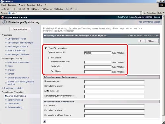The width and height of the screenshot is (165, 124).
Task: Enable the PIN ändern checkbox
Action: [49, 58]
